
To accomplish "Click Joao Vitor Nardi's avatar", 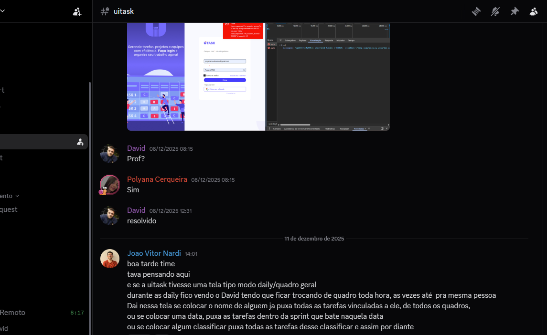I will pyautogui.click(x=109, y=259).
